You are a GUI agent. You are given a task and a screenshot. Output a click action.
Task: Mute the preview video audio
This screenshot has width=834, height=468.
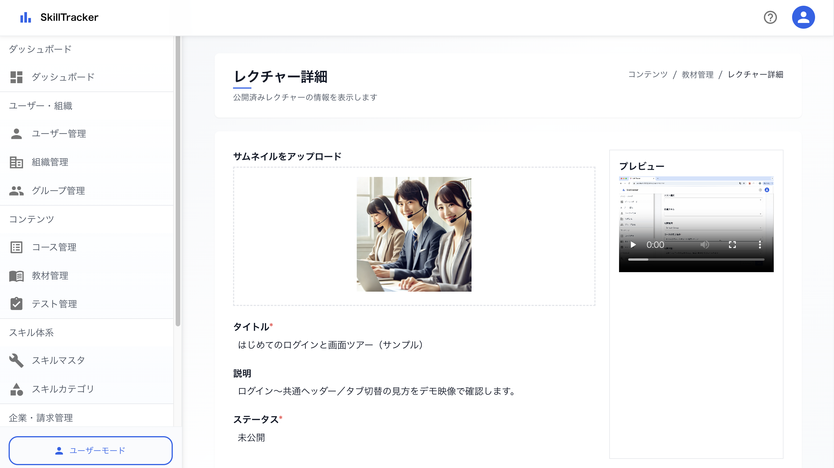pos(705,245)
